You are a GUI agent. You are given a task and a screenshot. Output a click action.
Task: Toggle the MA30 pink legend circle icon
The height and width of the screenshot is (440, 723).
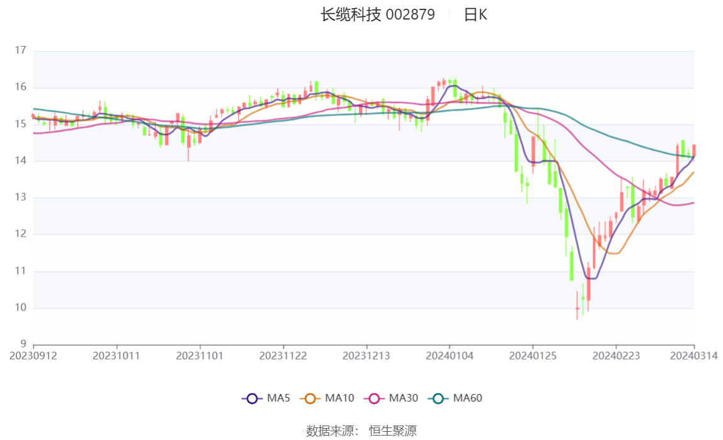click(374, 398)
